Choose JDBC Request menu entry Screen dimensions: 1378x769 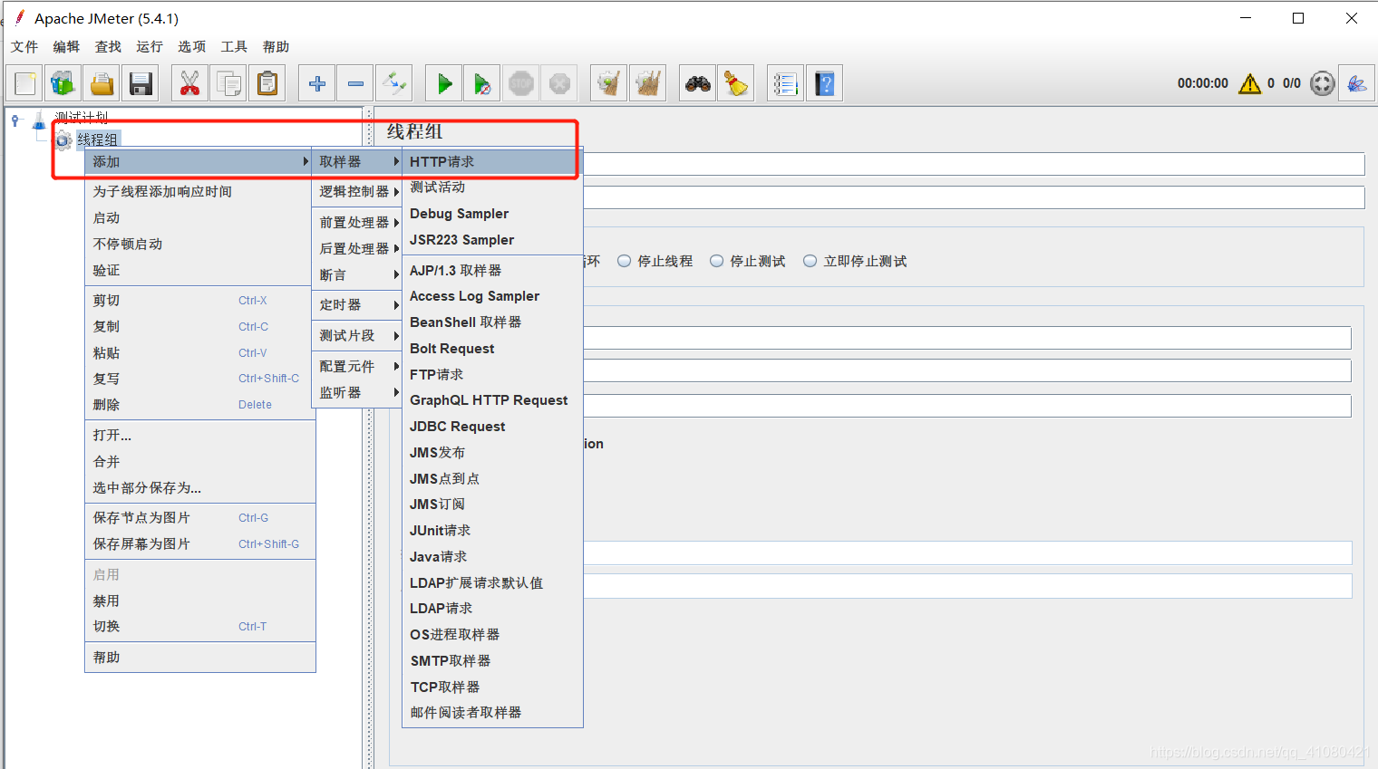pos(492,427)
